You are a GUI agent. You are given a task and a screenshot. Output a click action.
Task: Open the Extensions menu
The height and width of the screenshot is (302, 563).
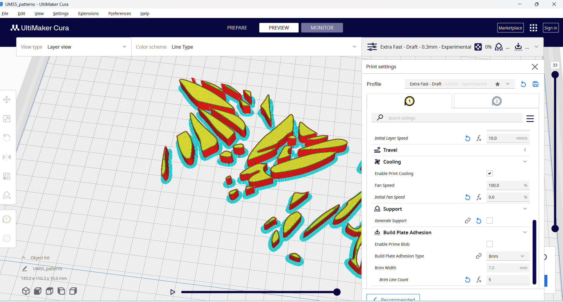click(88, 14)
